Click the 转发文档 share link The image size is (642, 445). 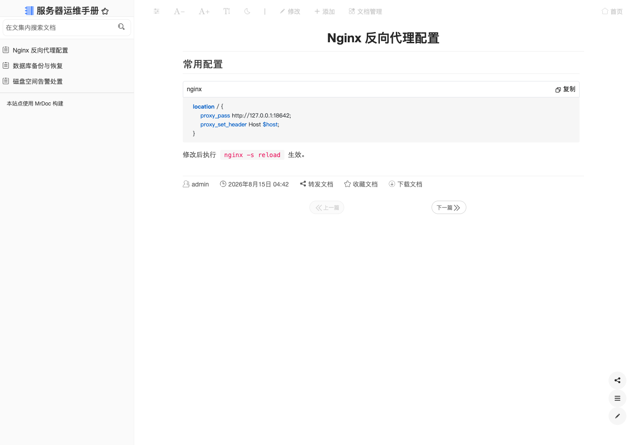pyautogui.click(x=317, y=184)
